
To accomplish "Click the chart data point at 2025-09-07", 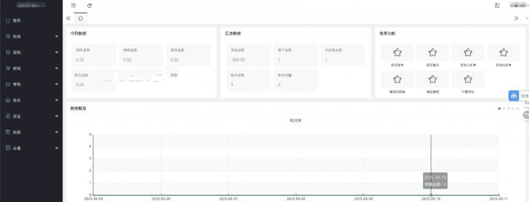I will point(228,195).
